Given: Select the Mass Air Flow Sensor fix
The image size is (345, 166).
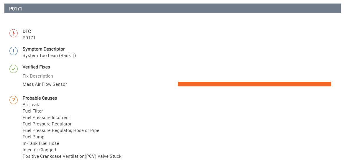Looking at the screenshot, I should click(x=45, y=84).
